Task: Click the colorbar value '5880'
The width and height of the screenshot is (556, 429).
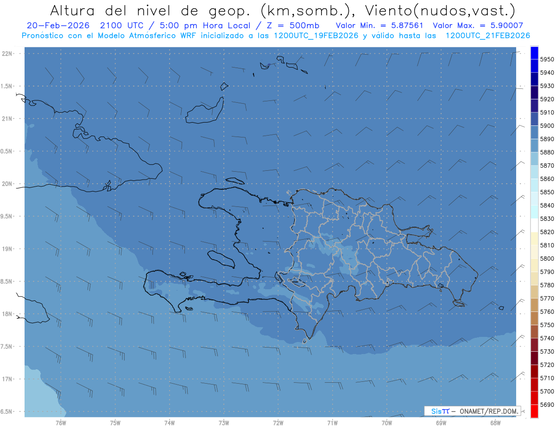Action: coord(547,152)
